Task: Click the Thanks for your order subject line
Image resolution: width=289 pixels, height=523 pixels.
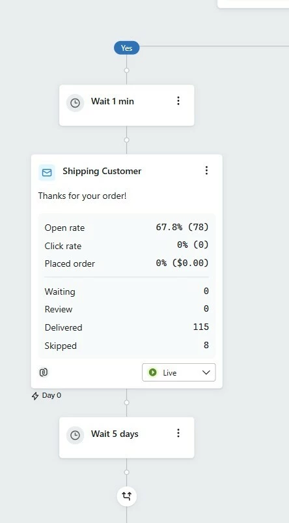Action: [82, 196]
